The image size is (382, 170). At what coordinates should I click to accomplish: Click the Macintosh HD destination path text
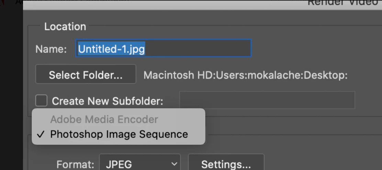click(x=245, y=75)
